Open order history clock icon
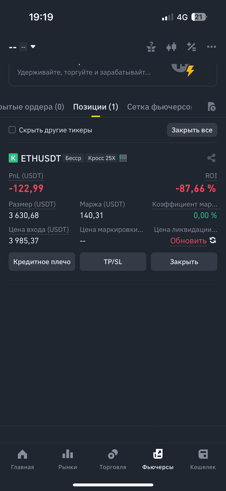Image resolution: width=226 pixels, height=491 pixels. (x=212, y=107)
